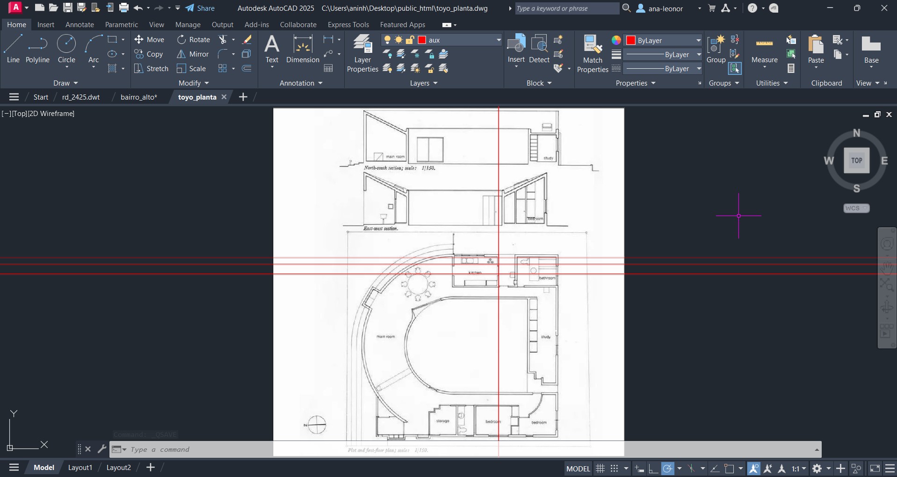The image size is (897, 477).
Task: Disable polar tracking in status bar
Action: pyautogui.click(x=668, y=468)
